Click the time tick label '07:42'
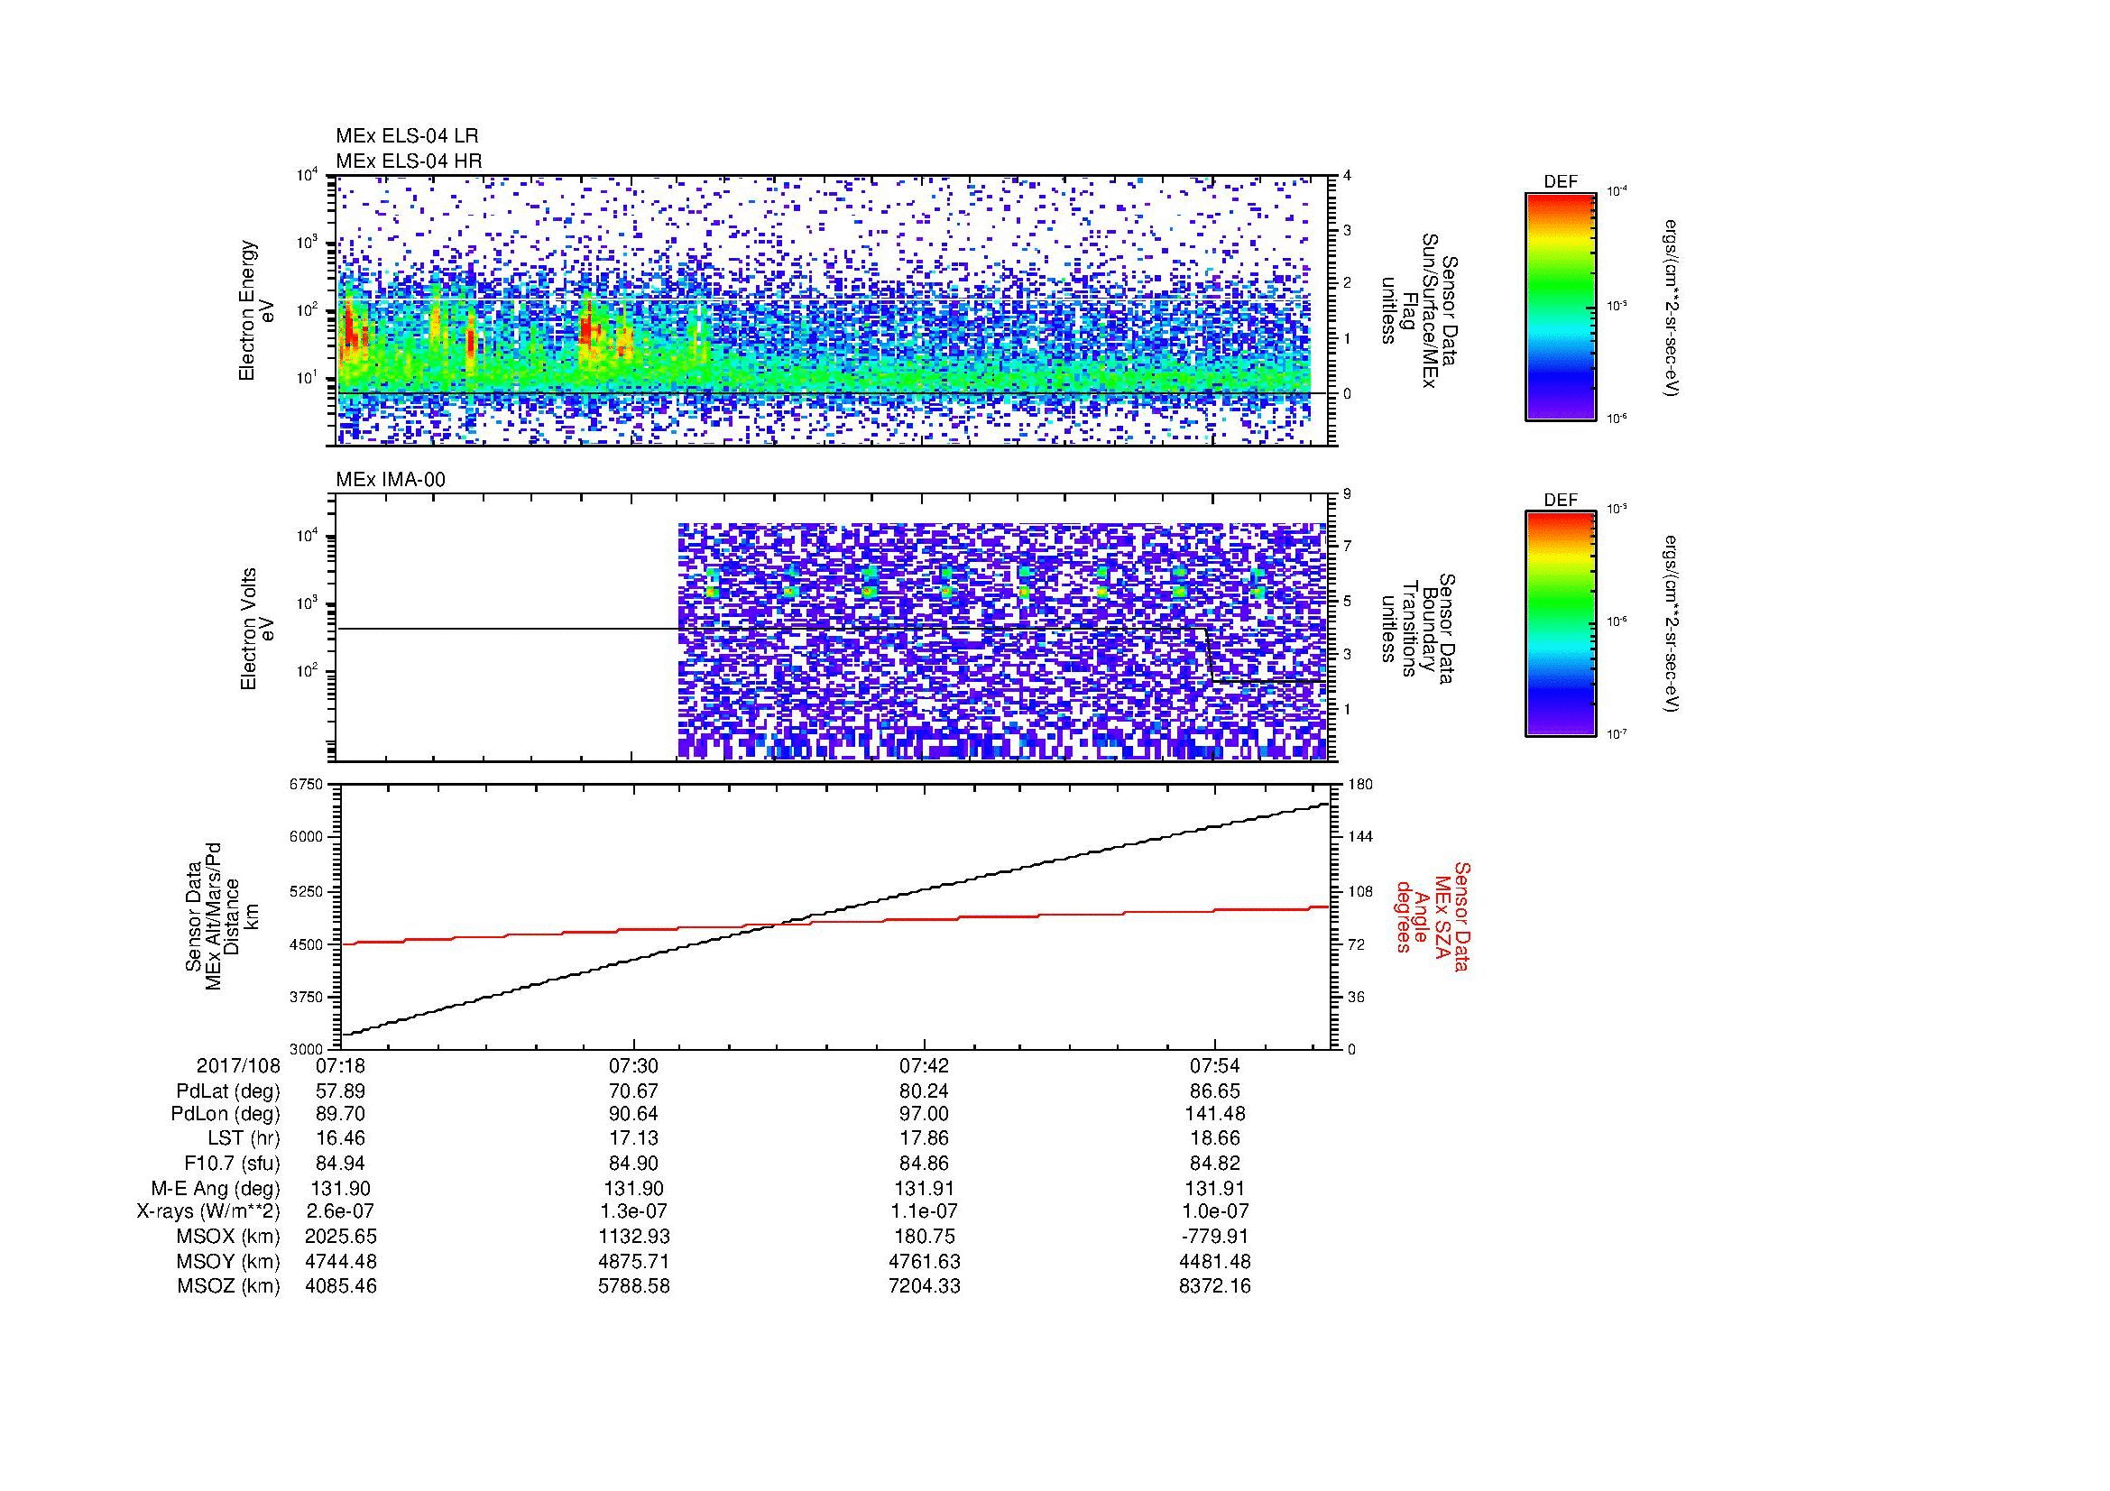Viewport: 2110px width, 1491px height. 924,1065
